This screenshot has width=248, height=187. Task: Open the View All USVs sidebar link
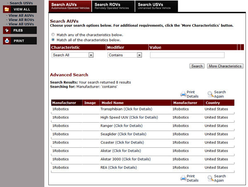click(x=21, y=24)
